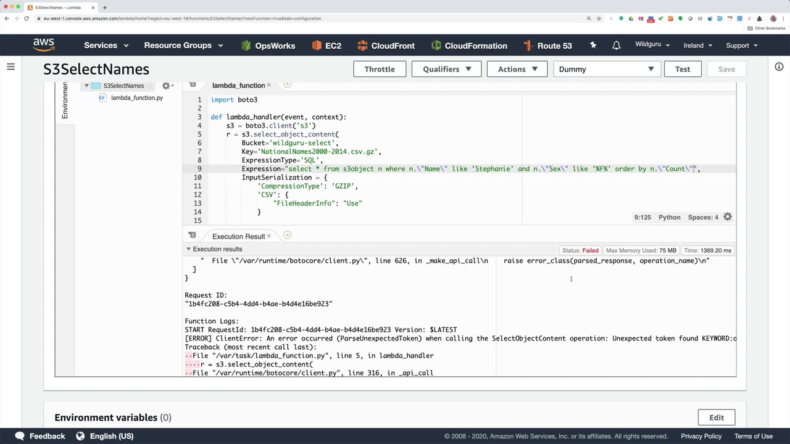Open the Services menu
The image size is (790, 444).
[x=106, y=46]
